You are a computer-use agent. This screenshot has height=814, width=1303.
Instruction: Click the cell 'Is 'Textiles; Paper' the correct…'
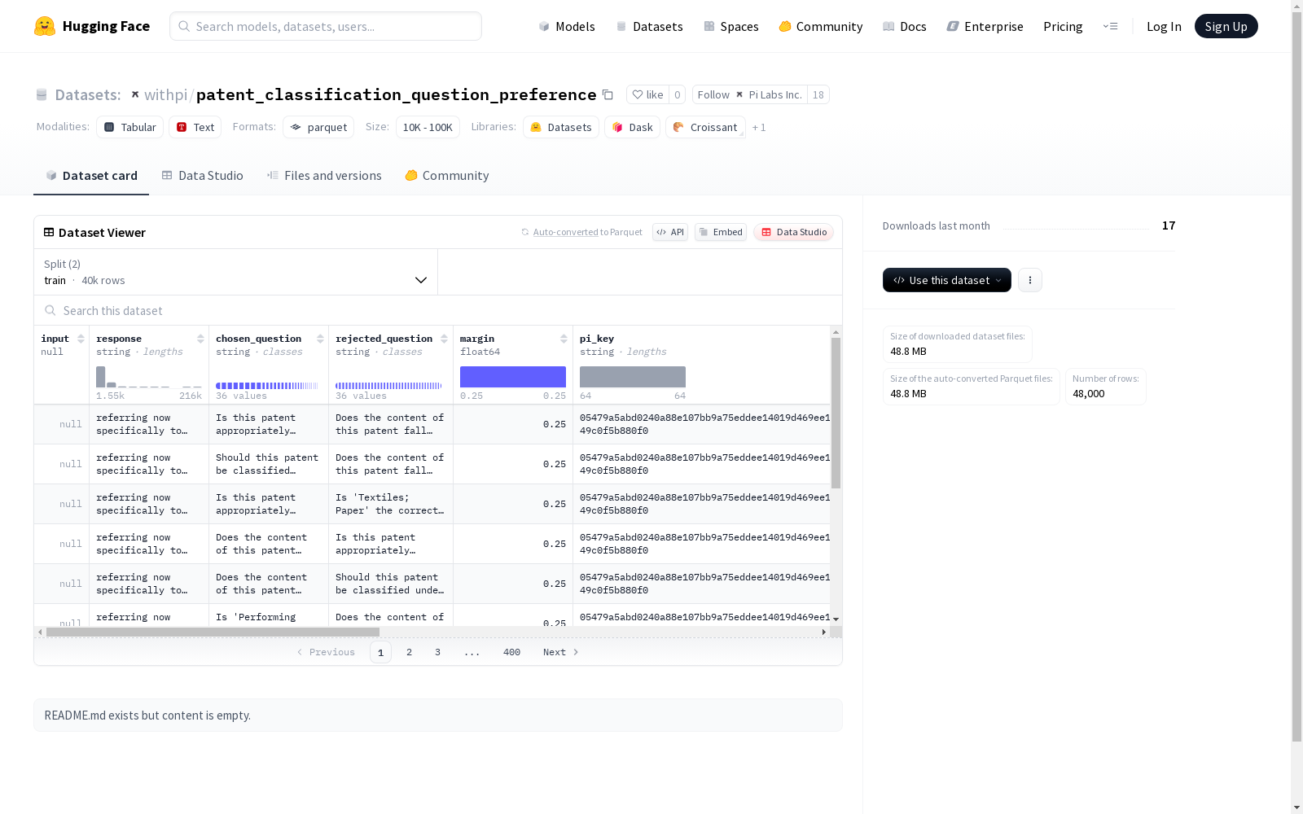tap(390, 504)
